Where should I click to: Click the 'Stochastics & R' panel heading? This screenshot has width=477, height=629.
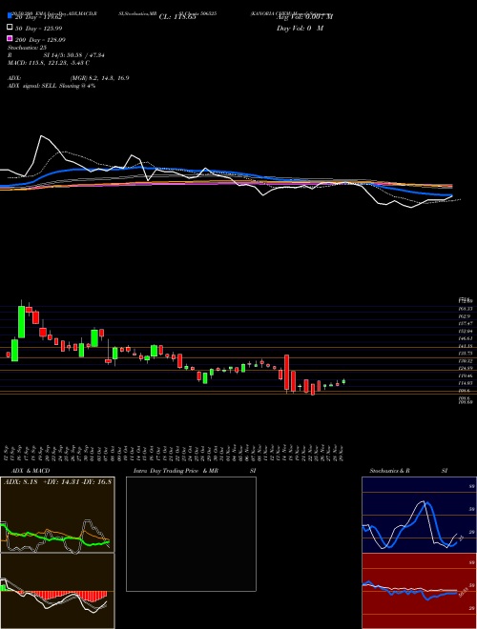tap(390, 471)
